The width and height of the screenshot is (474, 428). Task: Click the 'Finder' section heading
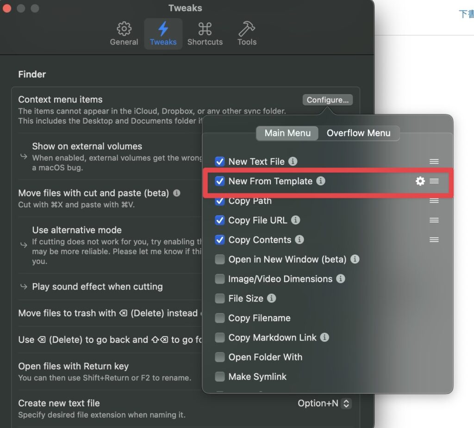pyautogui.click(x=32, y=75)
